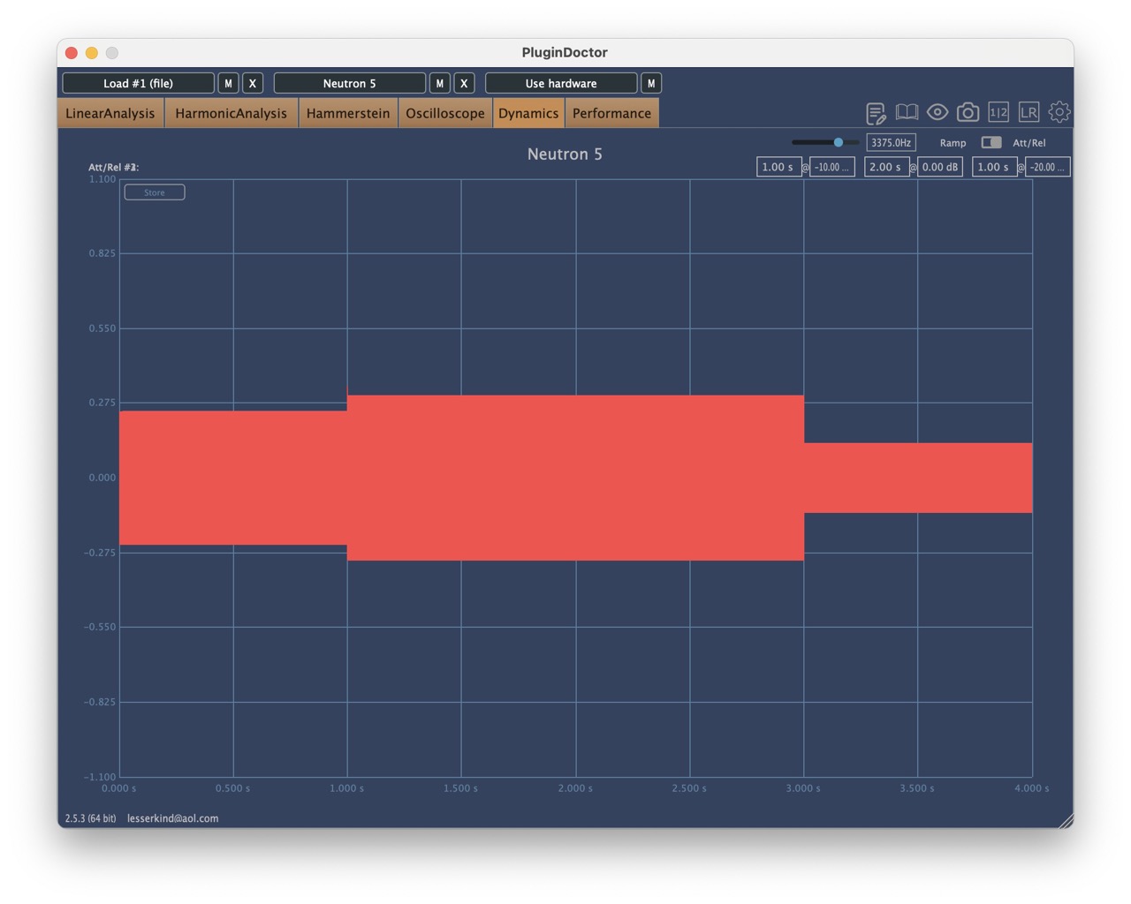
Task: Toggle the Ramp/Att-Rel switch
Action: click(x=990, y=142)
